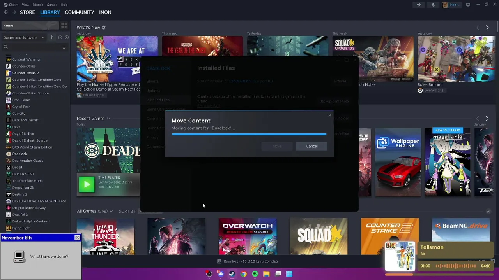Viewport: 499px width, 280px height.
Task: Open the Help menu
Action: coord(64,5)
